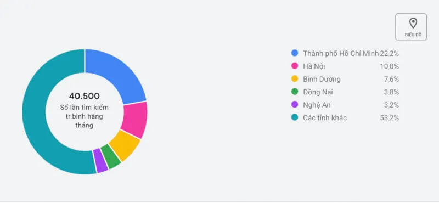
Task: Click the purple legend dot for Nghệ An
Action: point(295,105)
